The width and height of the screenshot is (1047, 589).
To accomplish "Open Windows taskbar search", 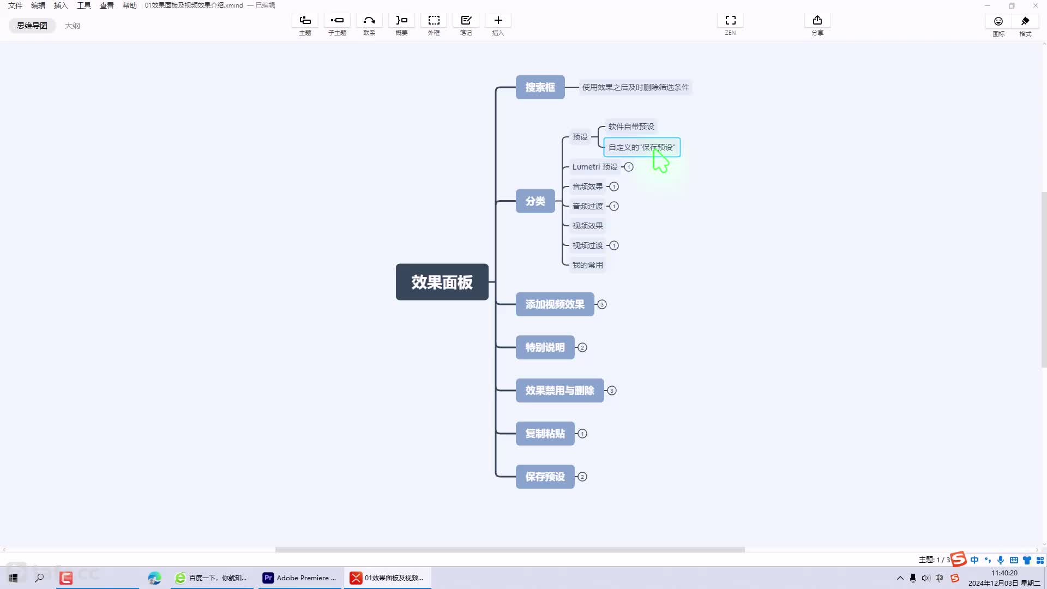I will [x=39, y=578].
